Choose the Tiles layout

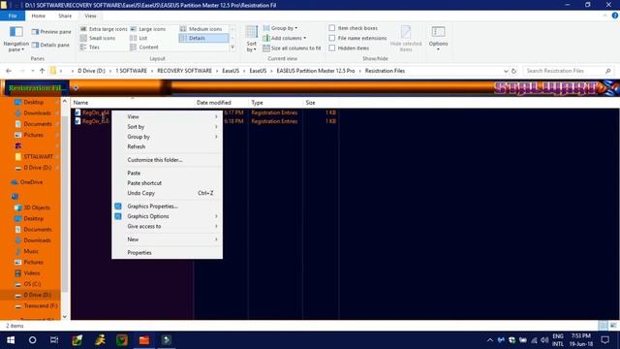[x=90, y=48]
